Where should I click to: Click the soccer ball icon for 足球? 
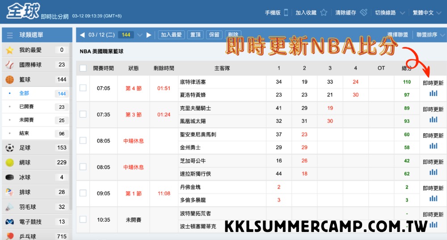click(9, 147)
